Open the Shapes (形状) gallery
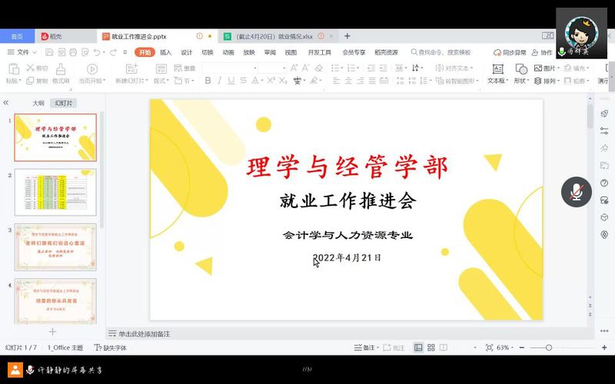 pyautogui.click(x=521, y=69)
